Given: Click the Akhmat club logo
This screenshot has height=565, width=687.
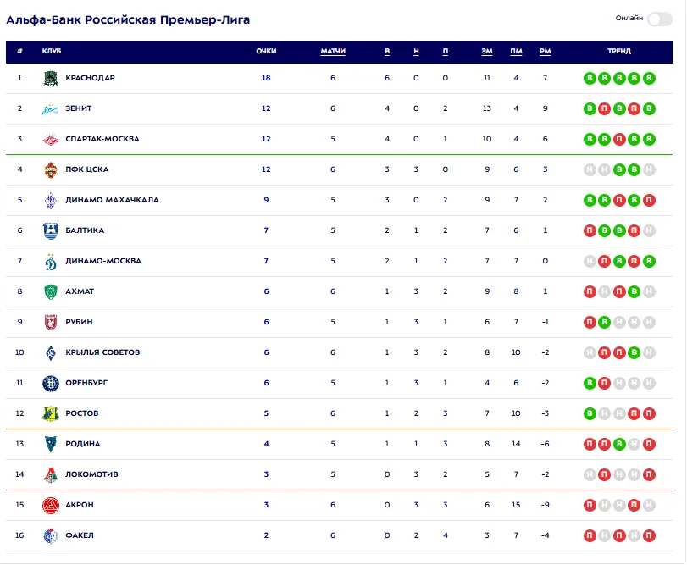Looking at the screenshot, I should 51,291.
